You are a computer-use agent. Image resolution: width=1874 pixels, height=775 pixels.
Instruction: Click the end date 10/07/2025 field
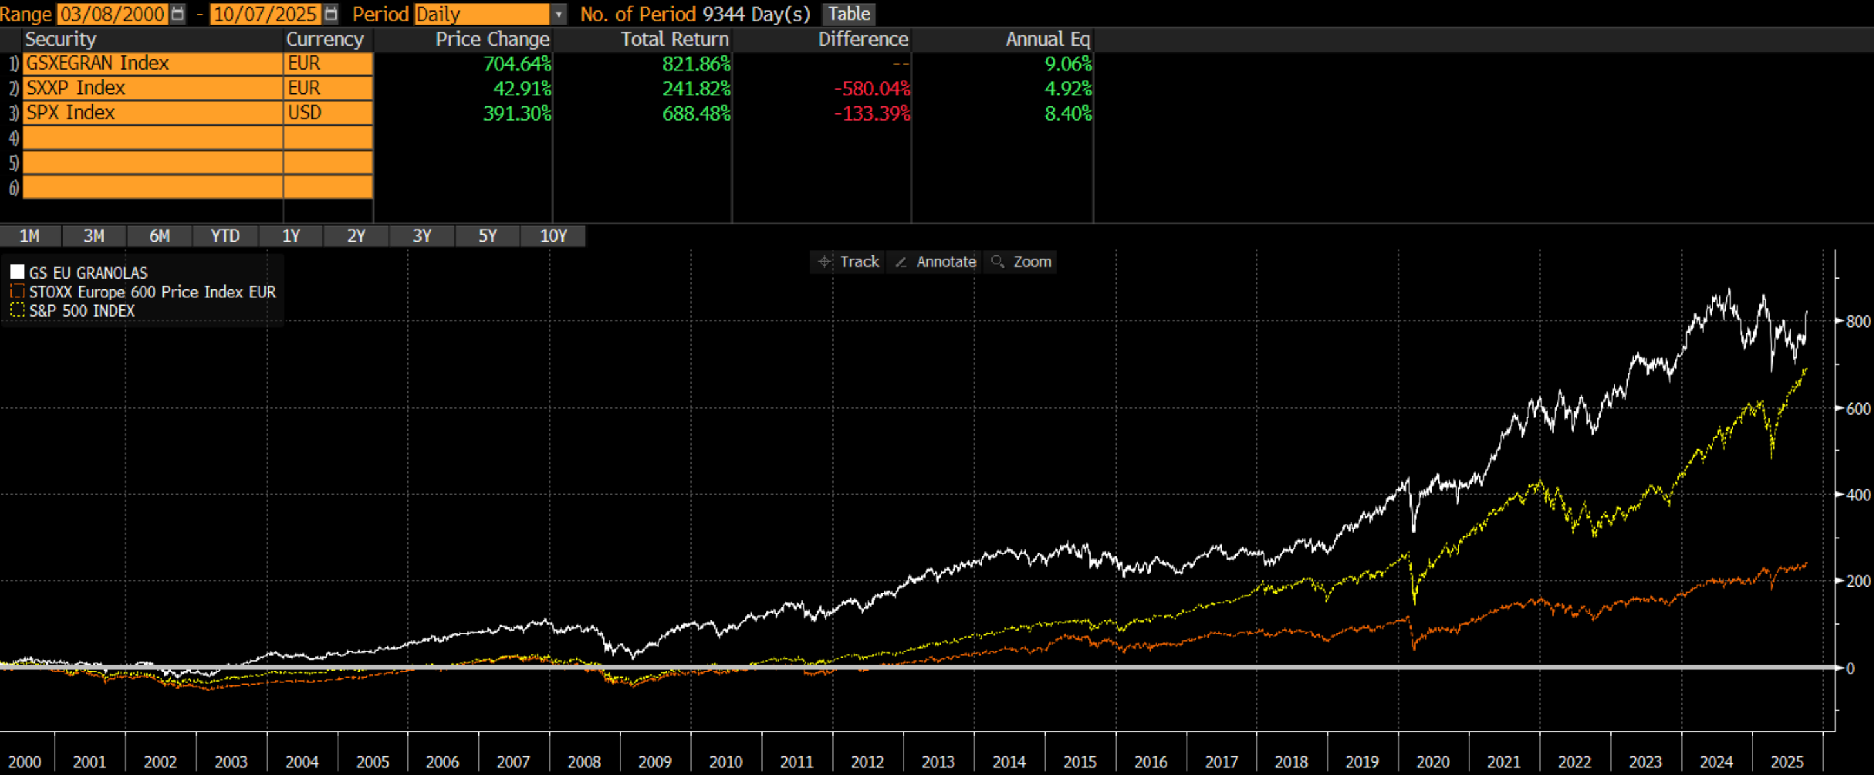(265, 14)
